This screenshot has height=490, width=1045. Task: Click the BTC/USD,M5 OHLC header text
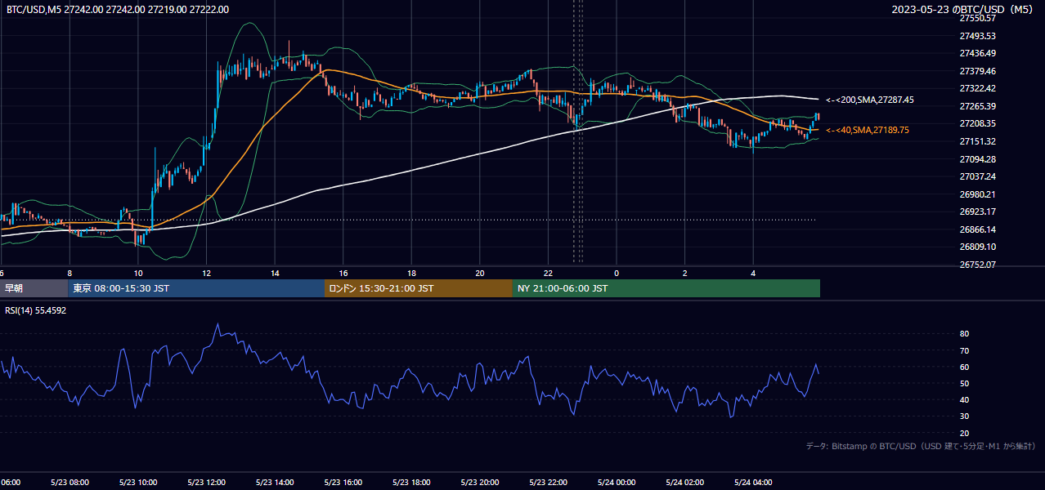(118, 9)
